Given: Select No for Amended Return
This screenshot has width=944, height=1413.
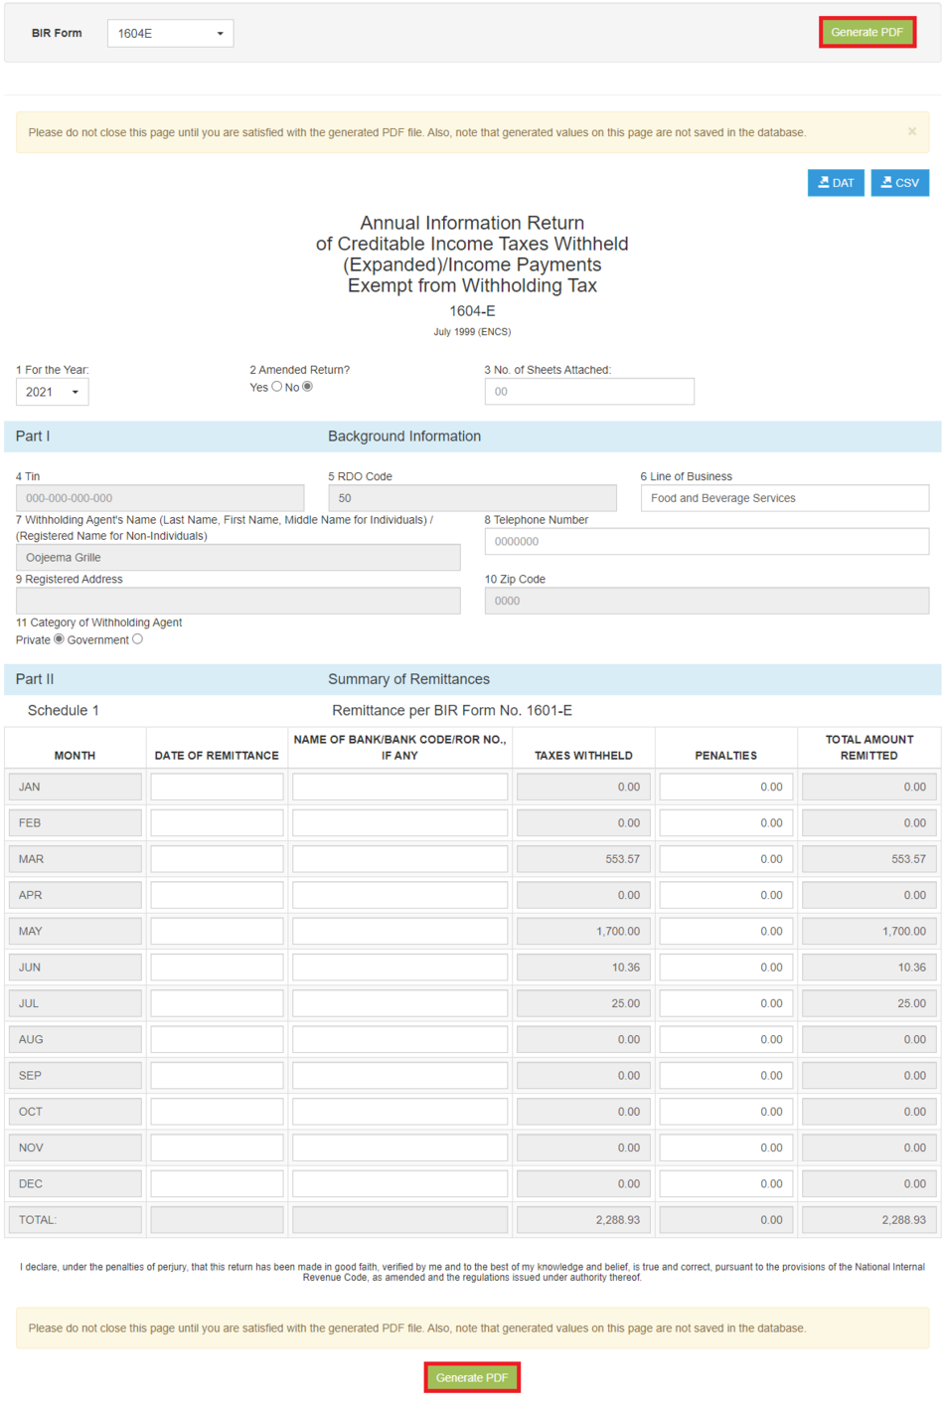Looking at the screenshot, I should click(x=306, y=387).
